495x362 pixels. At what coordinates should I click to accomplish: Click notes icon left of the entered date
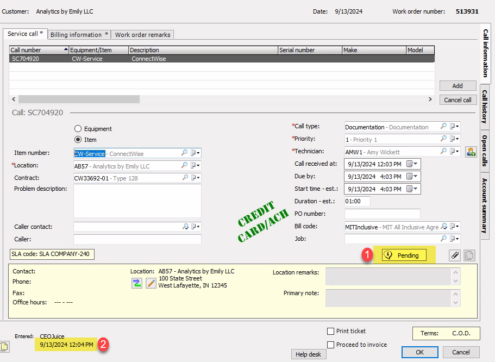point(4,347)
